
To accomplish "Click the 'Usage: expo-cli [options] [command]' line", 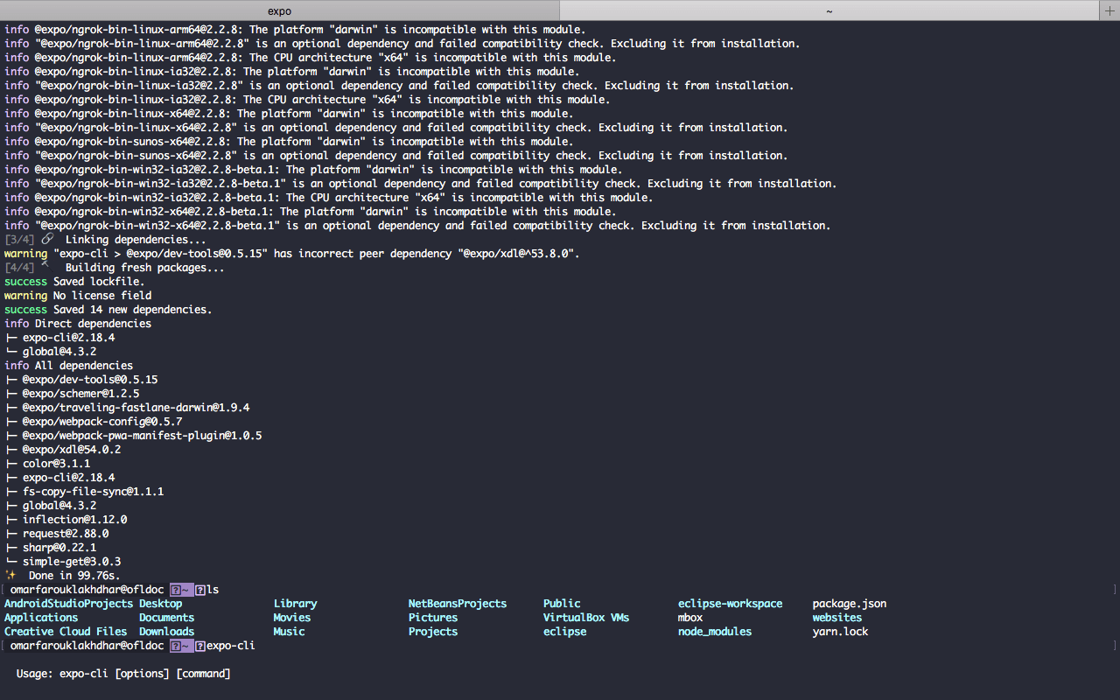I will tap(123, 674).
